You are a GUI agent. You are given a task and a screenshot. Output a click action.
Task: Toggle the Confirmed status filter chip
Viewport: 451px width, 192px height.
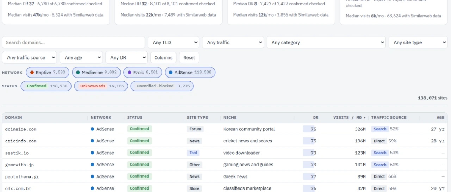point(46,86)
